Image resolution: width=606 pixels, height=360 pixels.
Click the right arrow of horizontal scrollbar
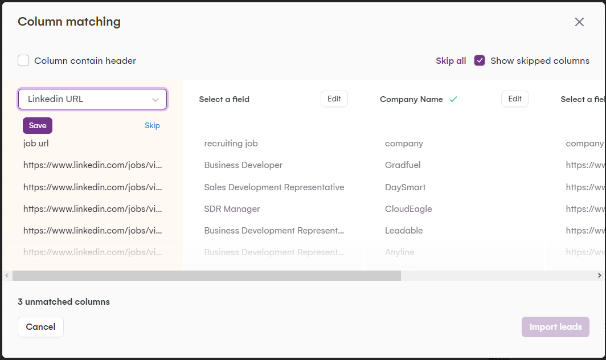pos(599,276)
